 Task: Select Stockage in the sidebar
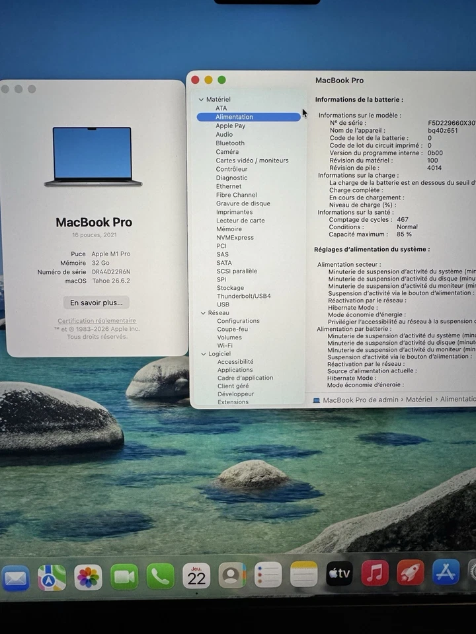[230, 288]
